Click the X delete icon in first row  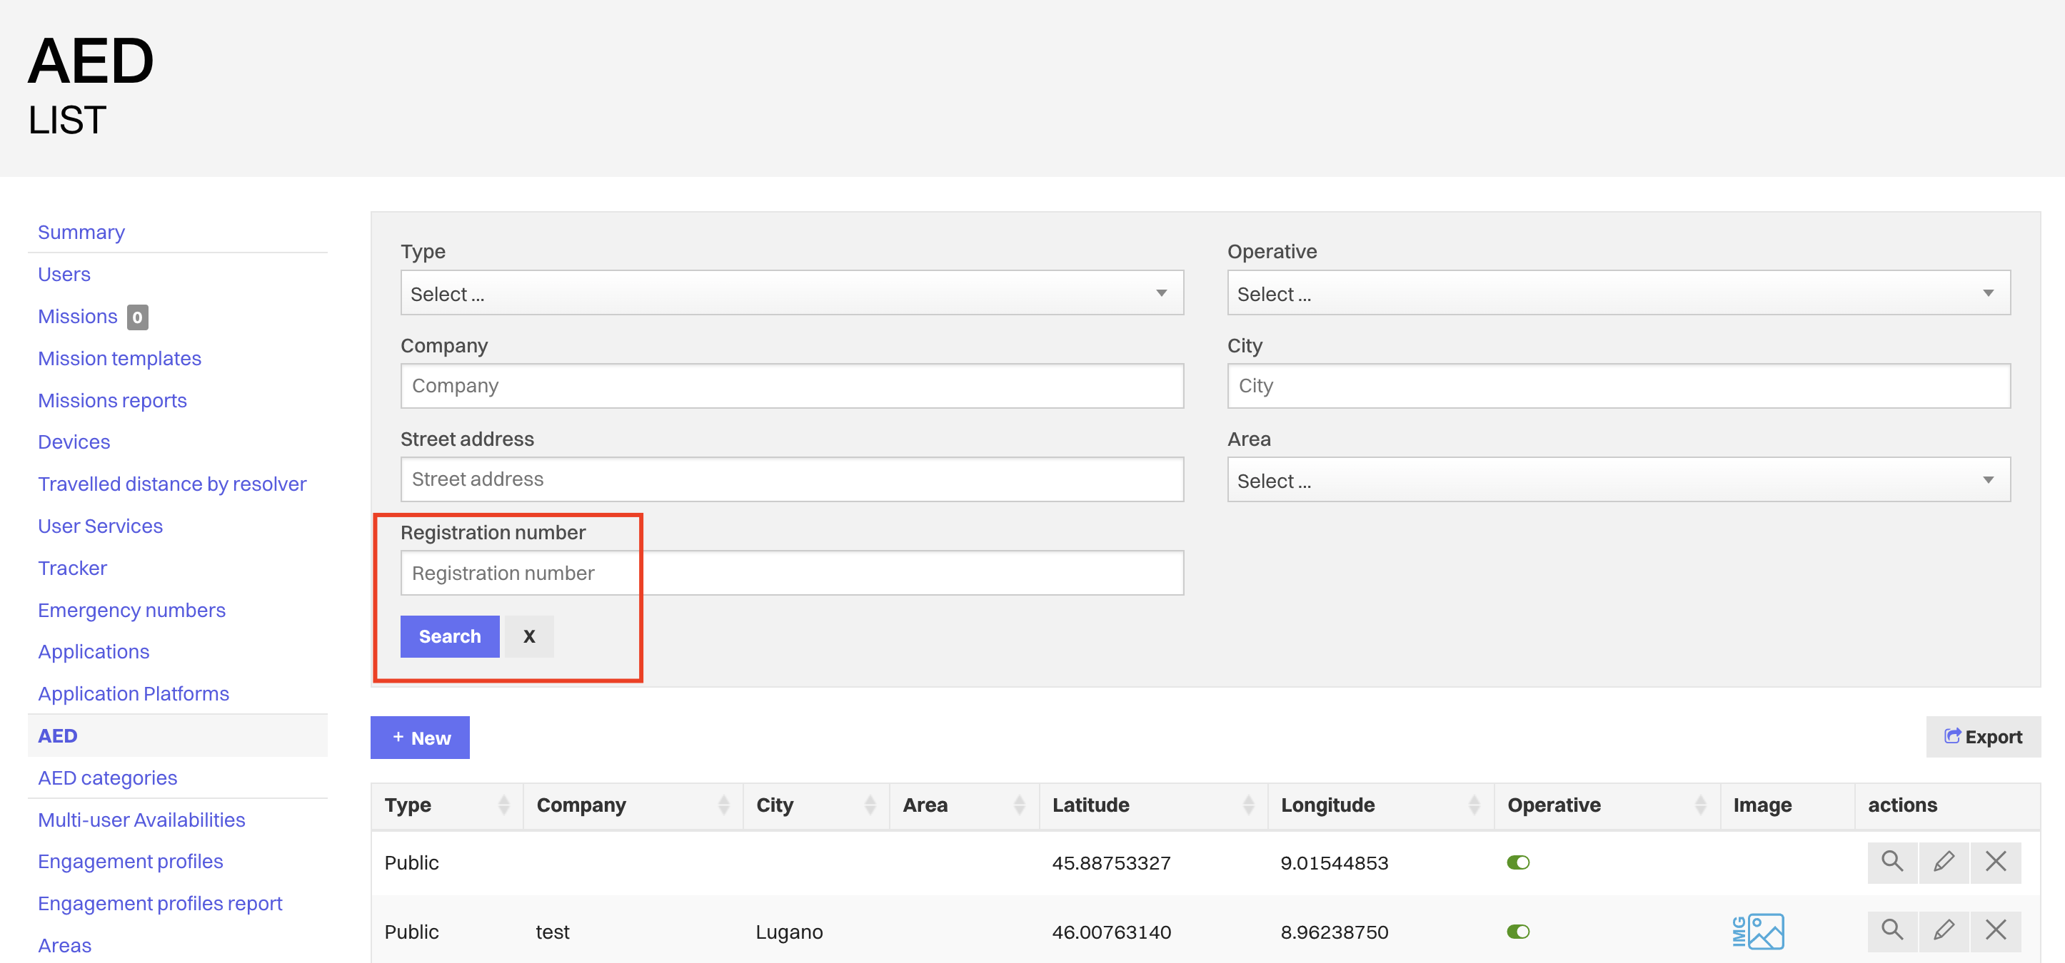point(1995,862)
